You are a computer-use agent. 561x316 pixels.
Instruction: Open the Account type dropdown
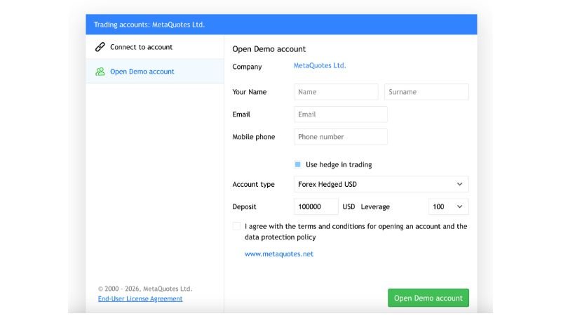coord(381,184)
